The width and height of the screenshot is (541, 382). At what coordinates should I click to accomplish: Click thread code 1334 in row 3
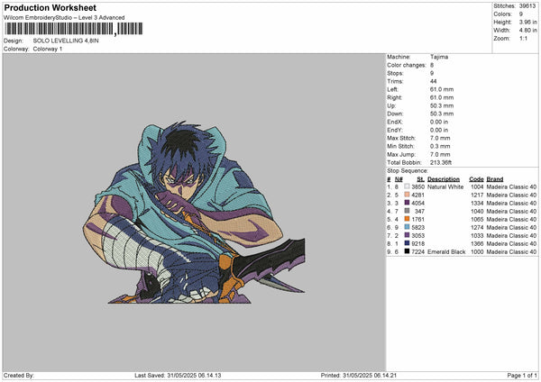click(477, 203)
